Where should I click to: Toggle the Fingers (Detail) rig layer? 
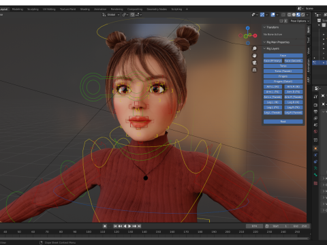(283, 82)
